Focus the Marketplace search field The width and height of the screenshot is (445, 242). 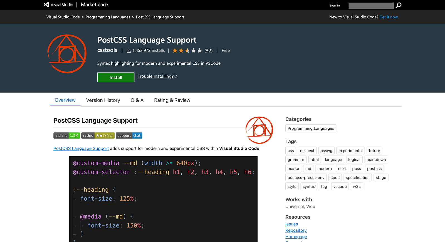click(x=371, y=6)
